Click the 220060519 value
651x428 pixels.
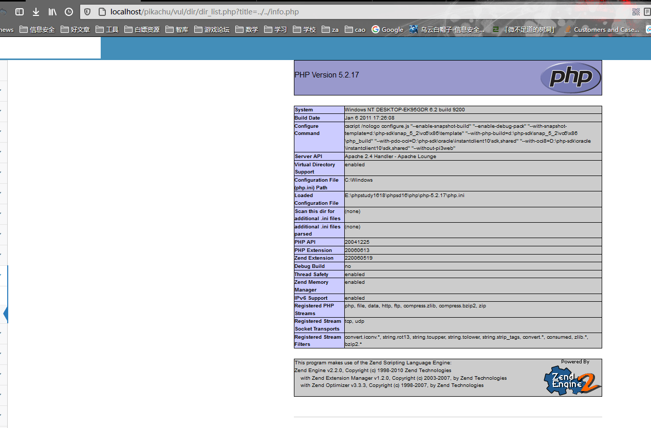[359, 258]
